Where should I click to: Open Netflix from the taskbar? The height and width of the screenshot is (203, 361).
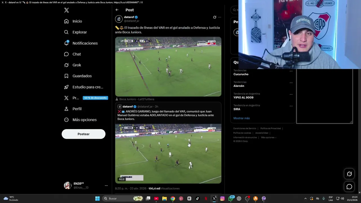(x=206, y=198)
